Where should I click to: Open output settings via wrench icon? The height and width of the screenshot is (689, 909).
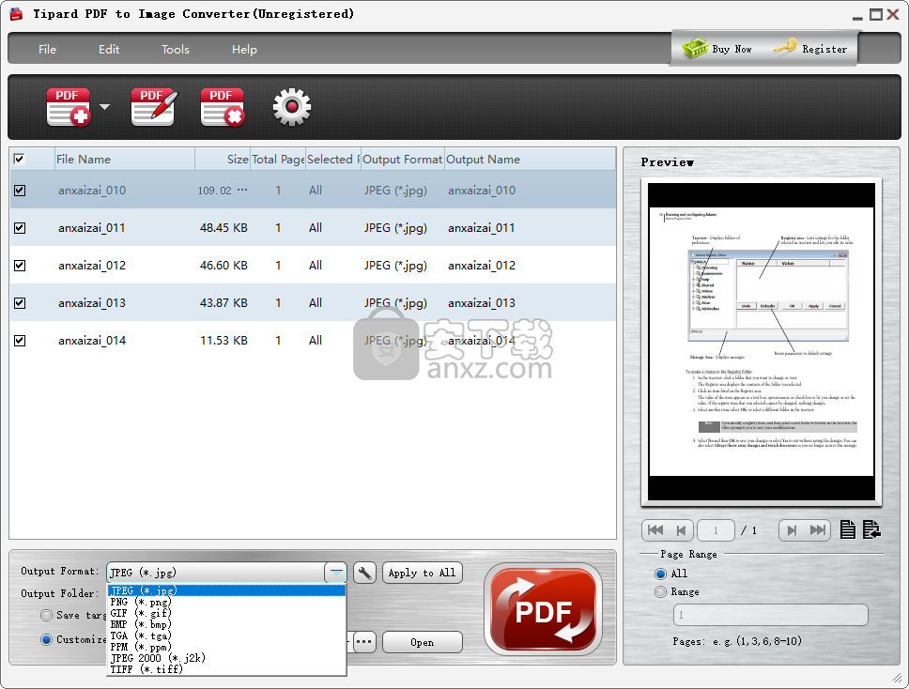pyautogui.click(x=364, y=573)
